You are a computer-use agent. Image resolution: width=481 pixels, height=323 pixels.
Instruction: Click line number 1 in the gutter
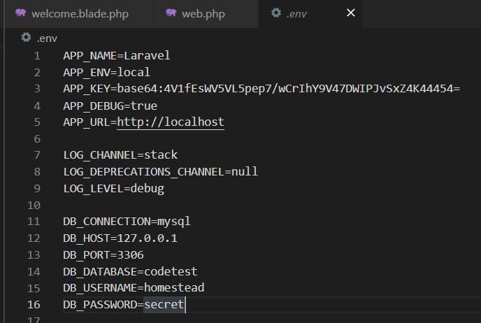(37, 56)
